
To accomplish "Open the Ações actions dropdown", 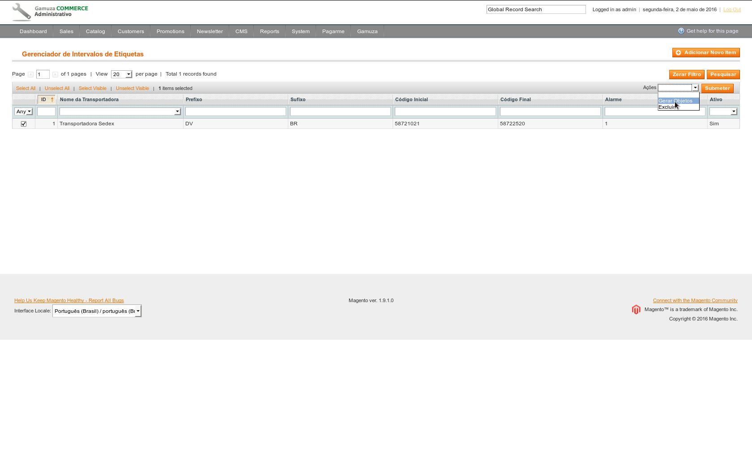I will tap(678, 88).
